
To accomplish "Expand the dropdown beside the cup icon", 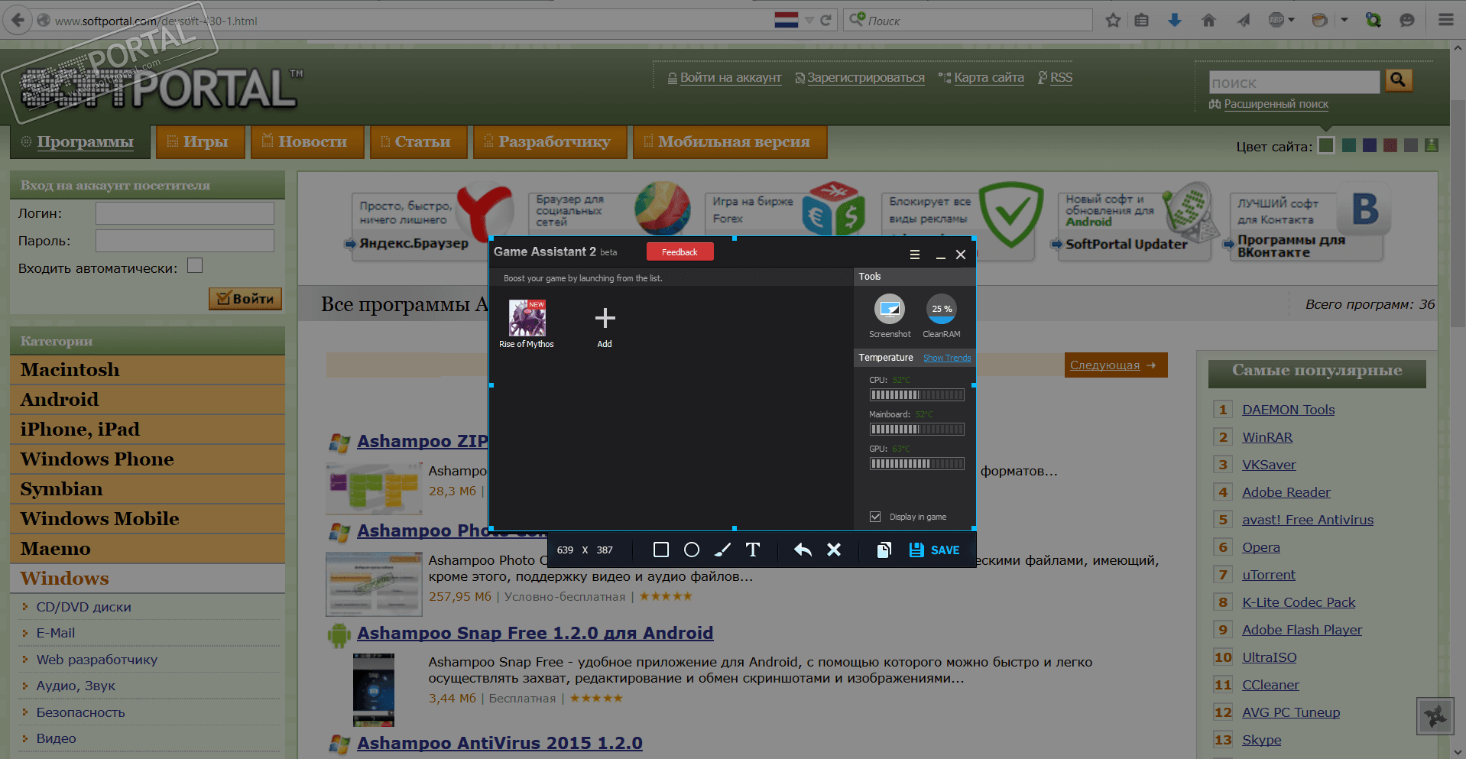I will 1344,21.
